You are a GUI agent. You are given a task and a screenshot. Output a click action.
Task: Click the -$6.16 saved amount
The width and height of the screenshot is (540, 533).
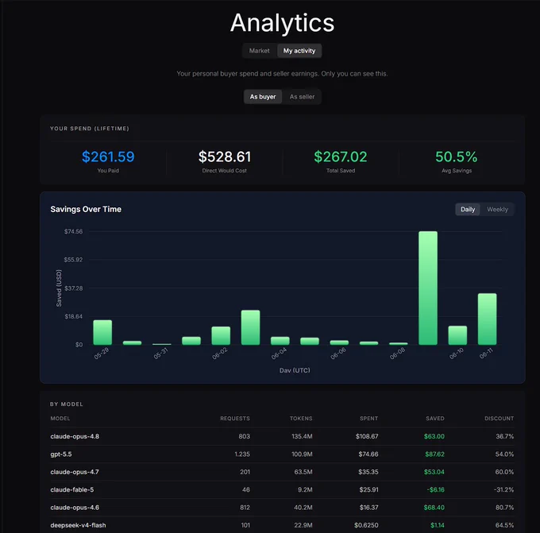436,489
